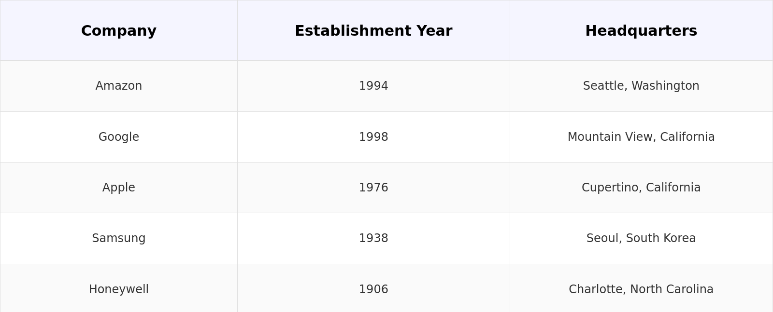Click border between Company and Establishment Year headers

(x=237, y=31)
